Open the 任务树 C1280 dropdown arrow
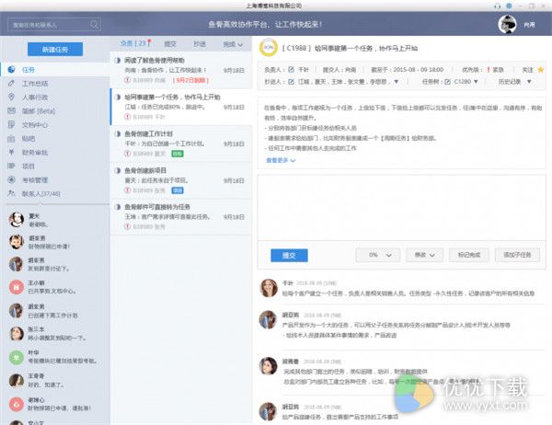This screenshot has height=425, width=552. [476, 82]
